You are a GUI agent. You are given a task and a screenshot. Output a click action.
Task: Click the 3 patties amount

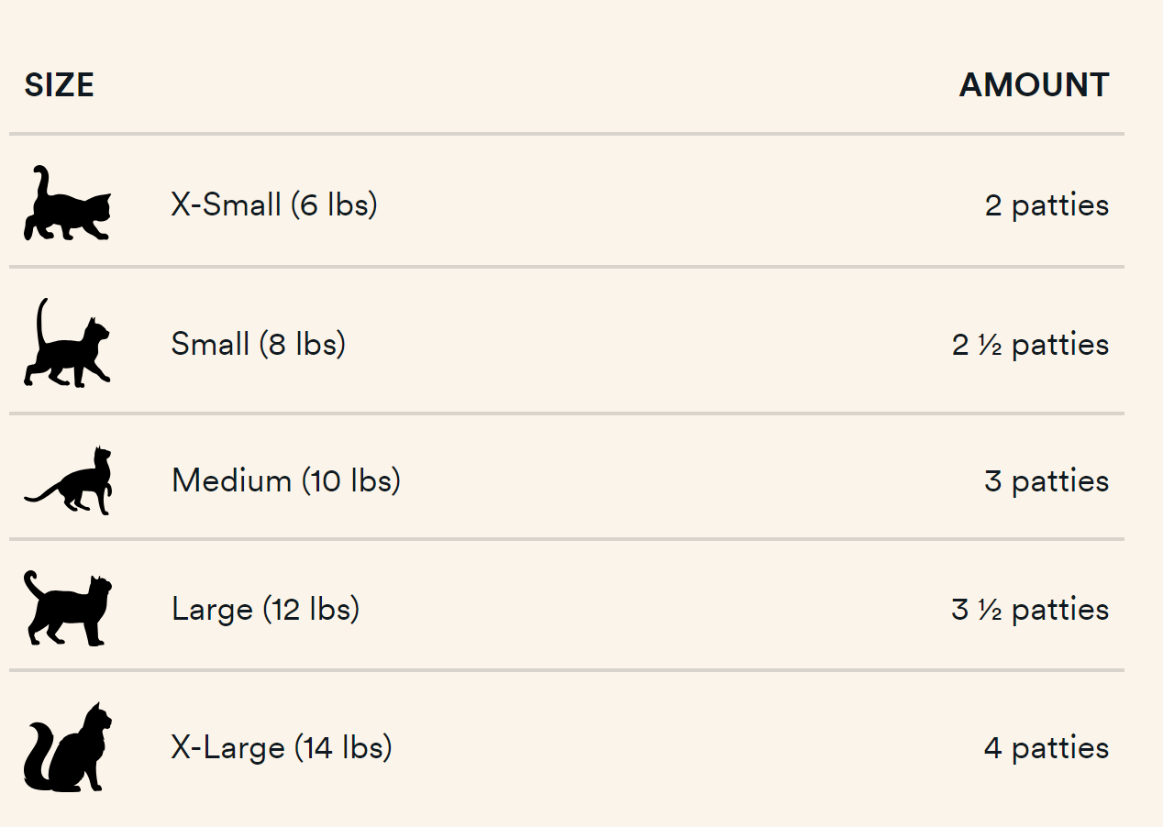point(1047,481)
